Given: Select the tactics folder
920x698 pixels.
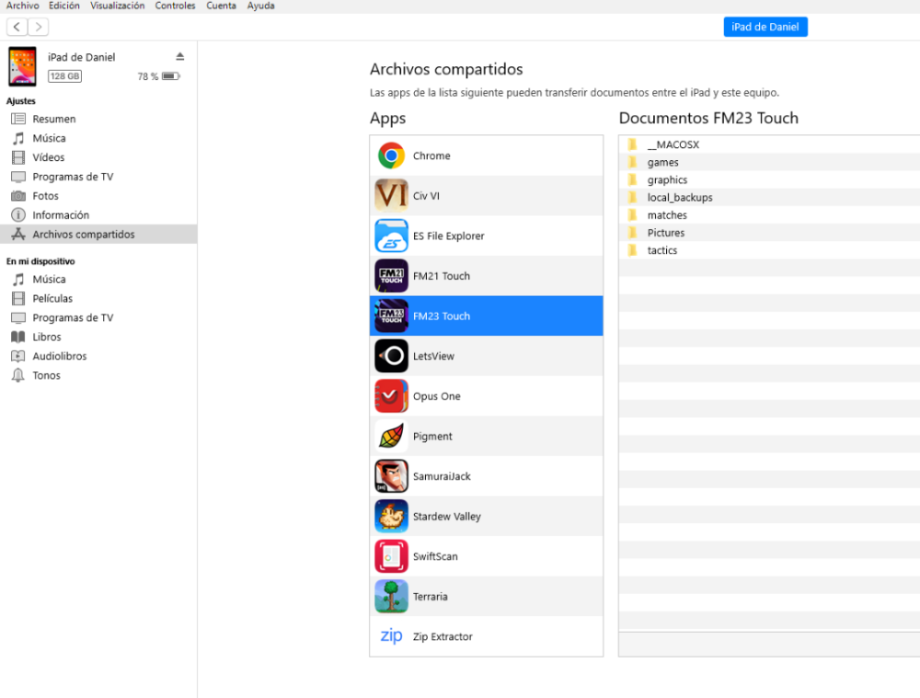Looking at the screenshot, I should point(769,250).
